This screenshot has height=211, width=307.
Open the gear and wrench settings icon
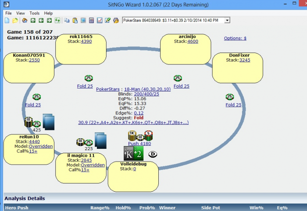[x=116, y=20]
